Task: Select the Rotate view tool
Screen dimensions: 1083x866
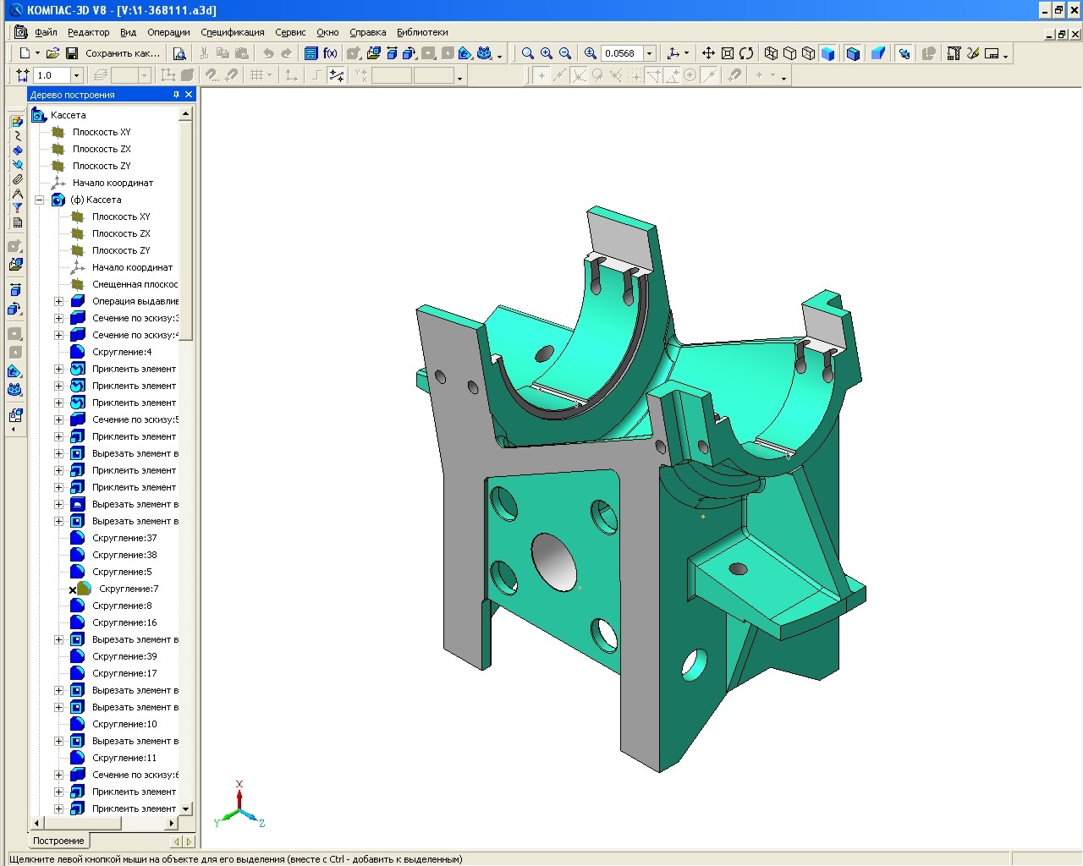Action: pyautogui.click(x=746, y=53)
